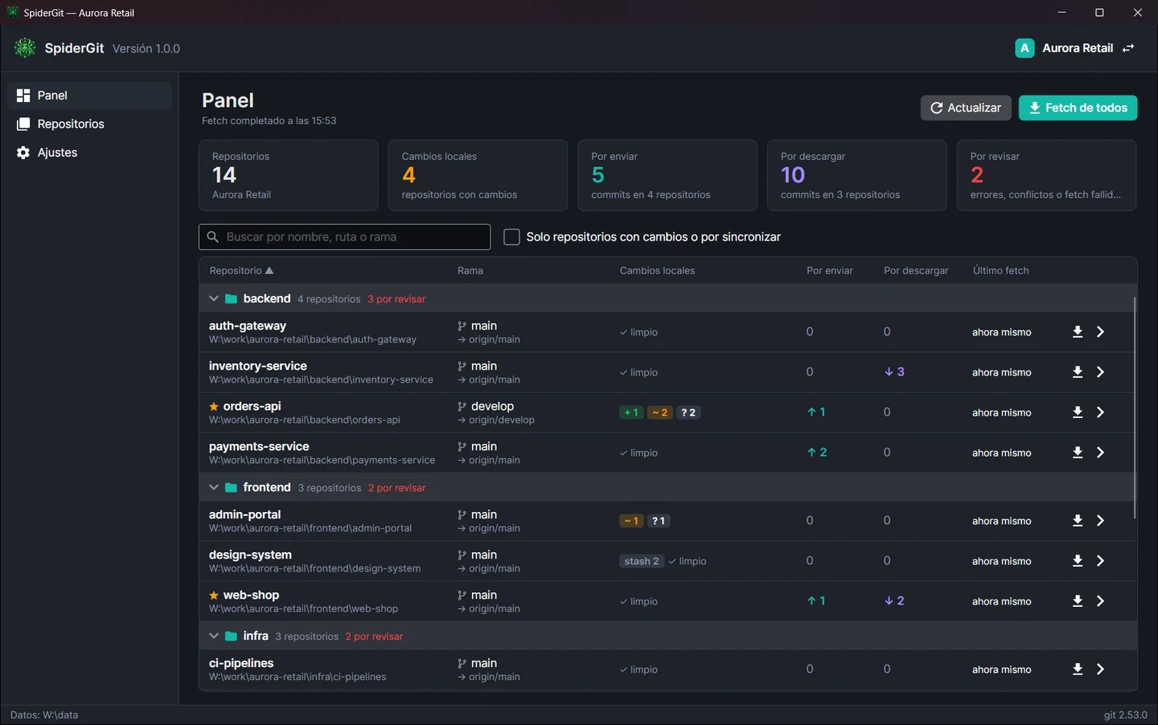Click the stash 2 badge on design-system
Screen dimensions: 1158x725
click(x=642, y=561)
